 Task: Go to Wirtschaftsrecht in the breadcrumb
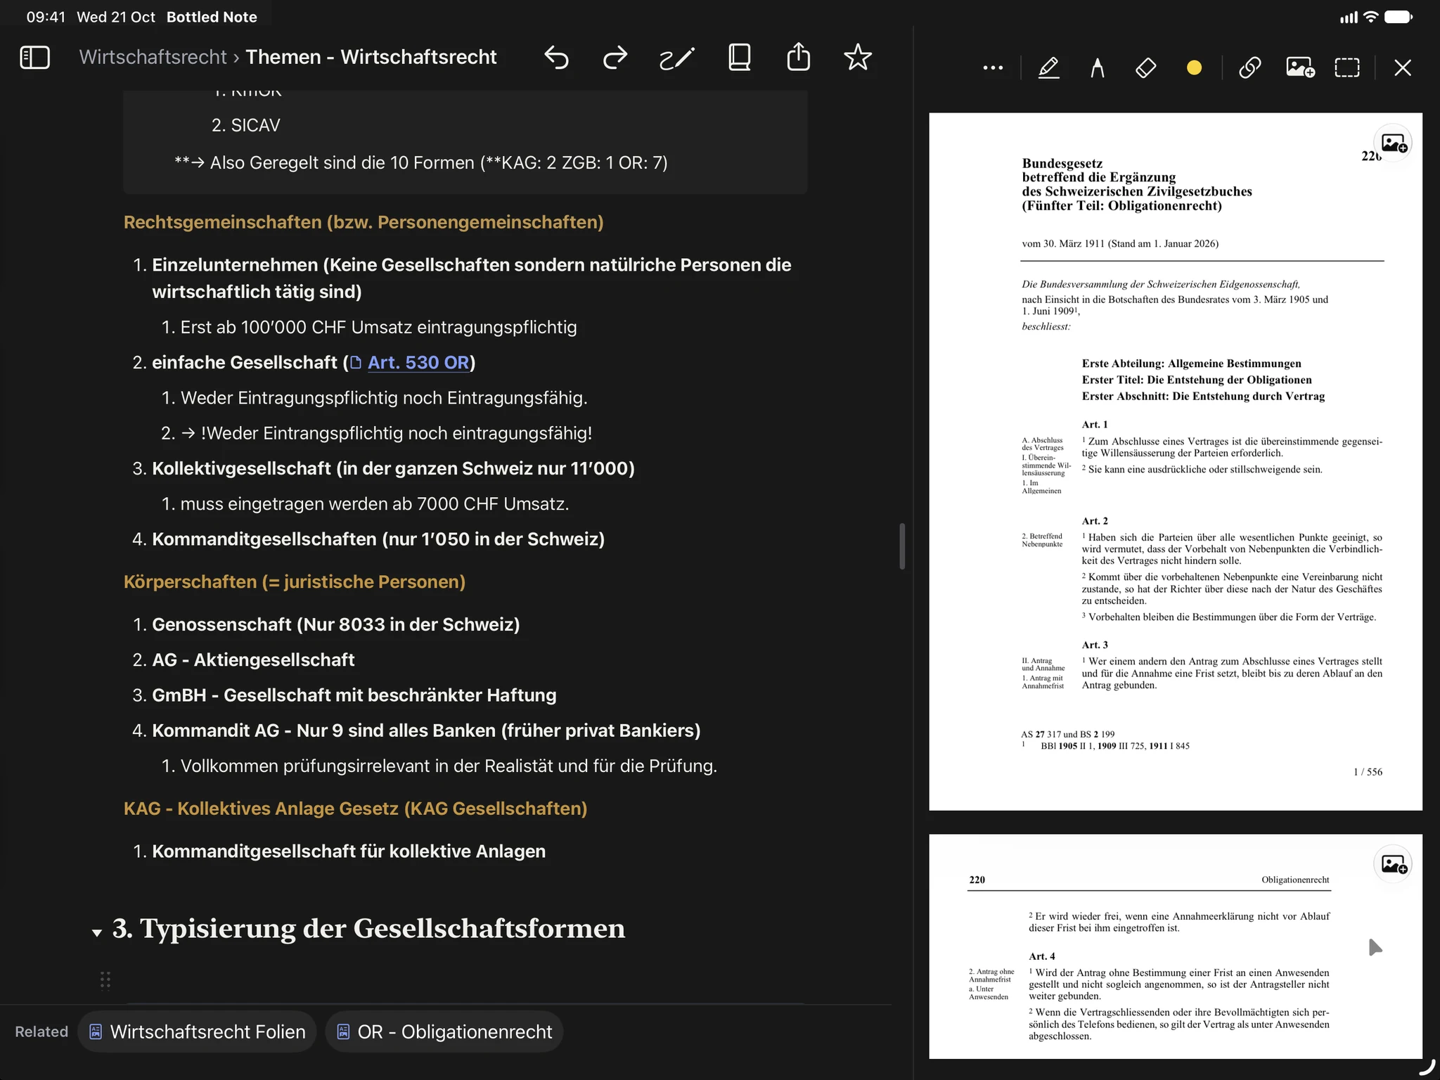pyautogui.click(x=153, y=57)
